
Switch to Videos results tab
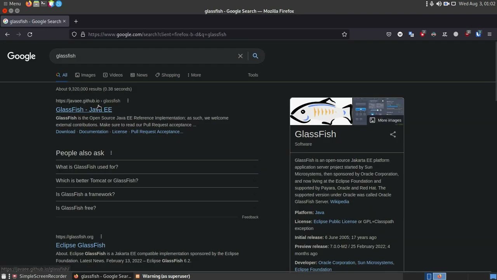[113, 75]
